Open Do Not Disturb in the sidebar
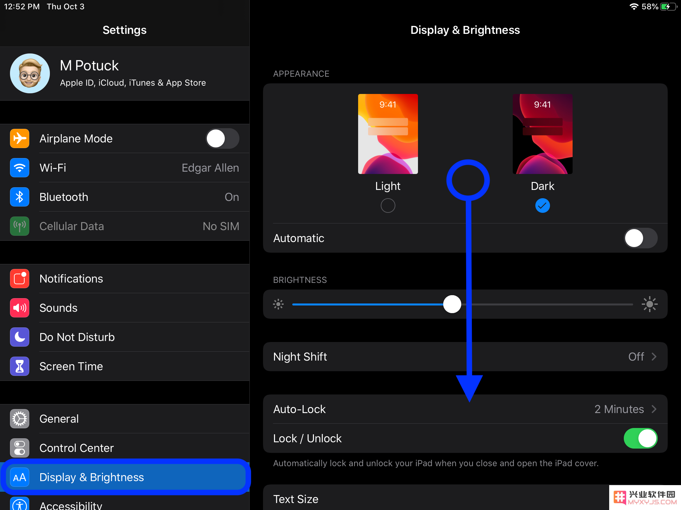 pos(125,337)
